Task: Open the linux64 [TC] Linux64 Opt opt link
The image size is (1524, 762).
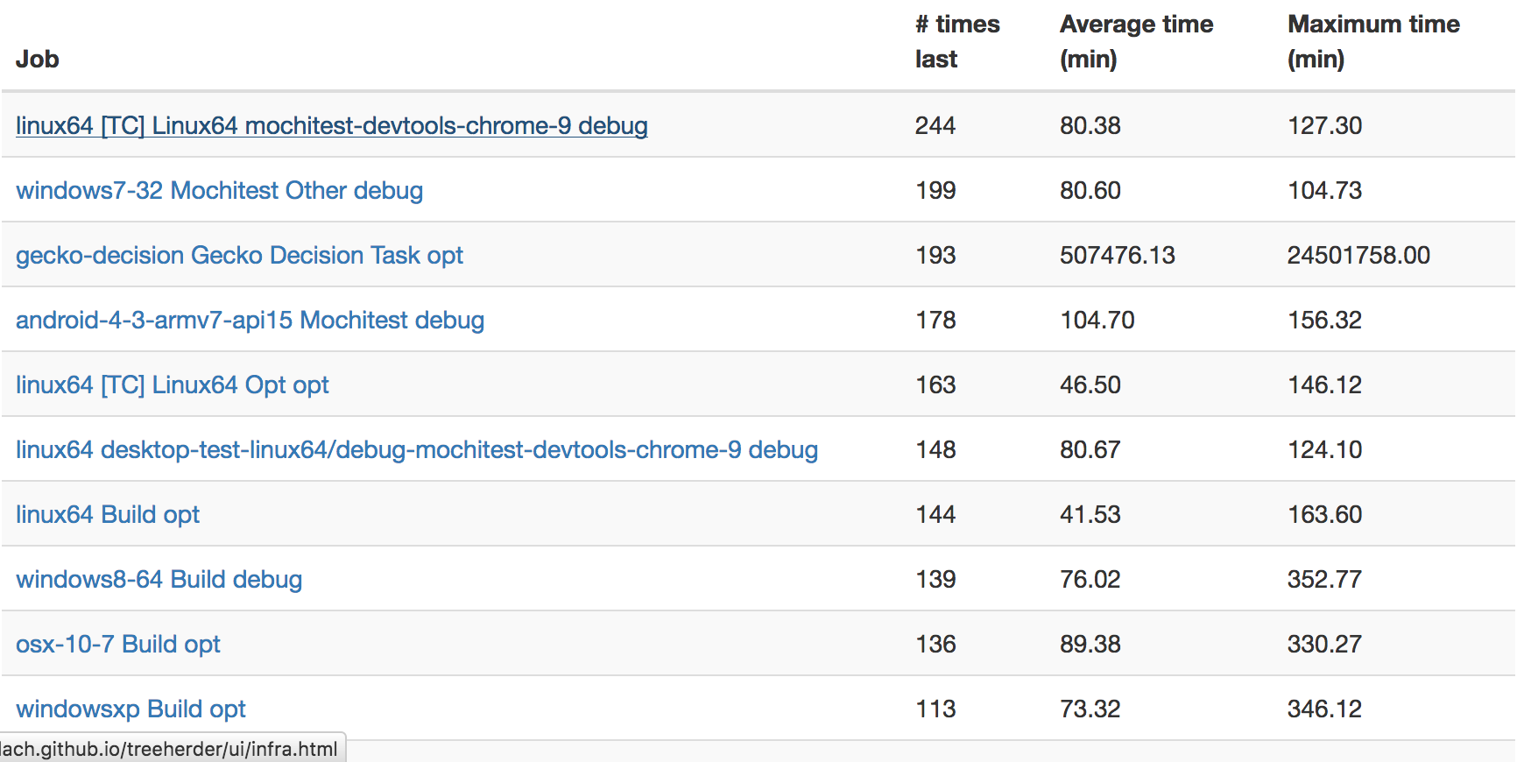Action: tap(172, 385)
